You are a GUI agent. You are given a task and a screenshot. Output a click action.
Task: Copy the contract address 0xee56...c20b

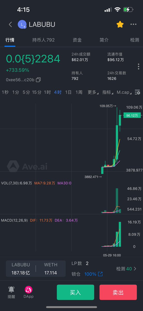click(x=38, y=80)
